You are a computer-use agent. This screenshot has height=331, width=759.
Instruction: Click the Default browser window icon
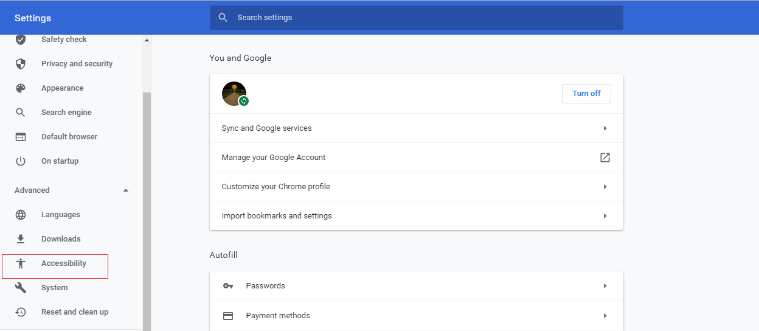pos(21,137)
